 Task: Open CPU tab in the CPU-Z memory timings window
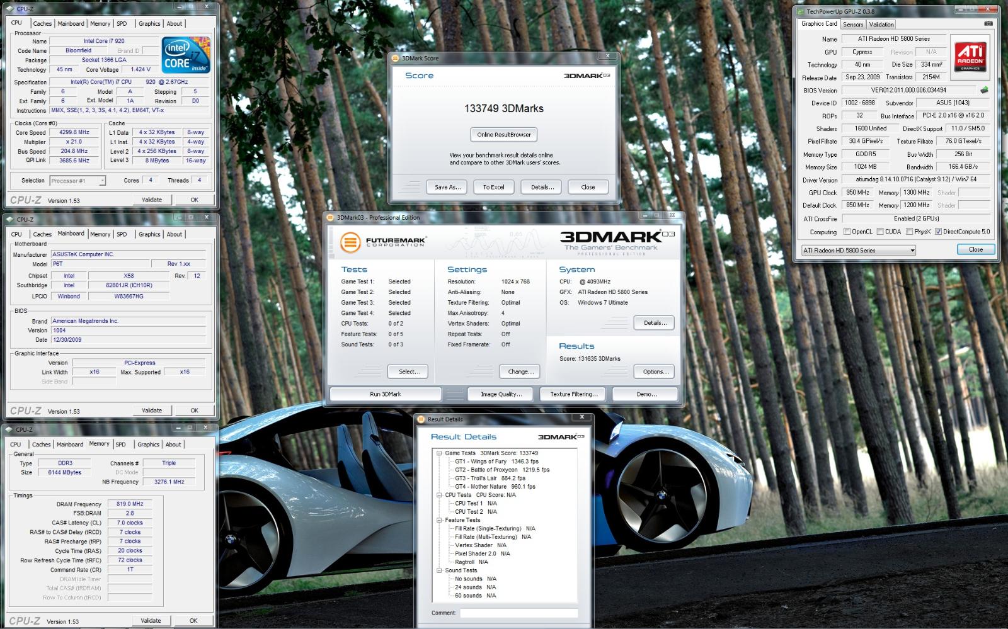point(16,445)
